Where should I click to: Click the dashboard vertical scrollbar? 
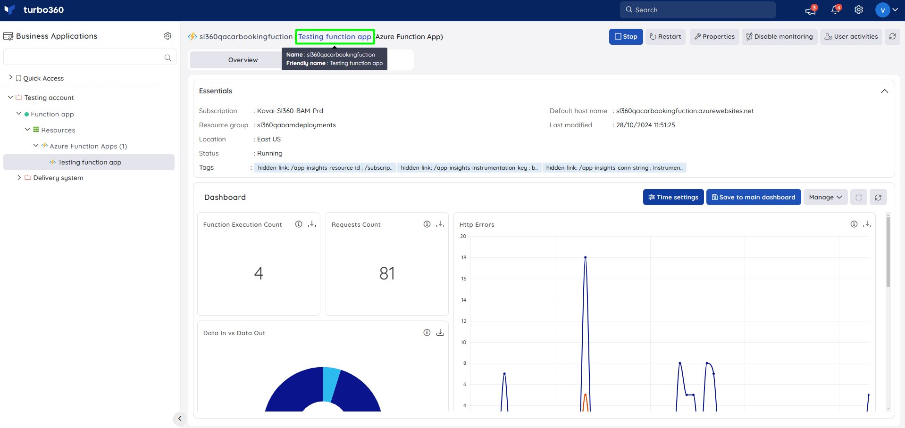[x=888, y=252]
